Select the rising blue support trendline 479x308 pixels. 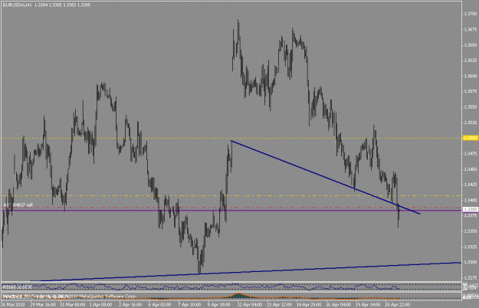(x=244, y=272)
